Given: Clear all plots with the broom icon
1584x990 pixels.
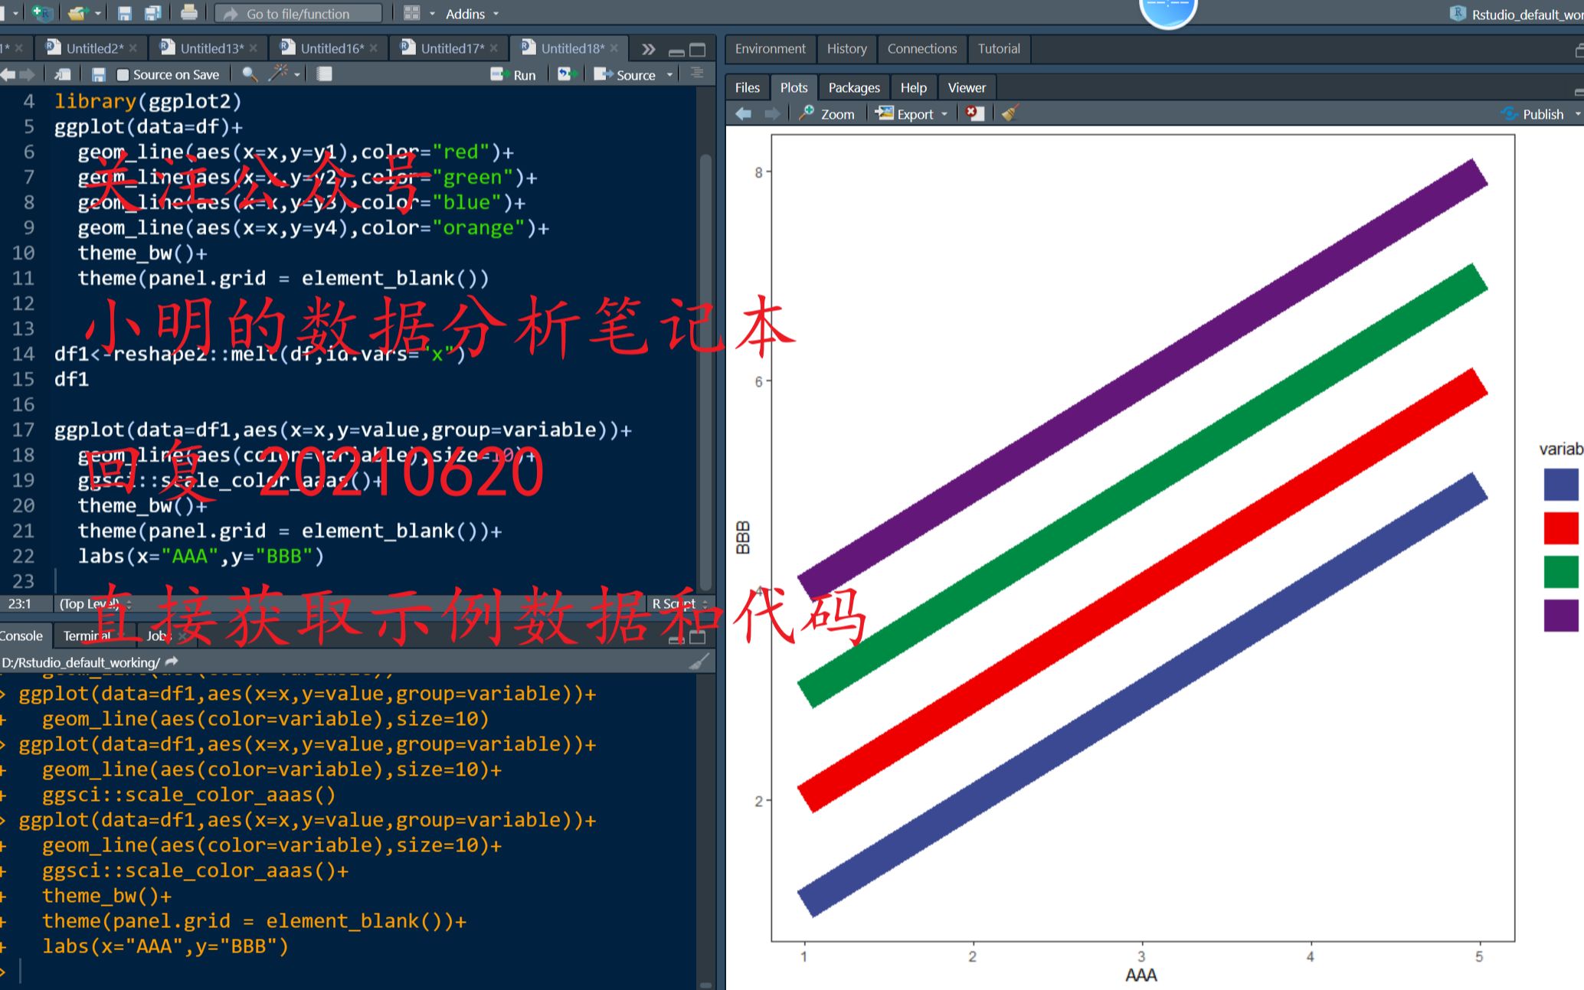Looking at the screenshot, I should [1009, 113].
